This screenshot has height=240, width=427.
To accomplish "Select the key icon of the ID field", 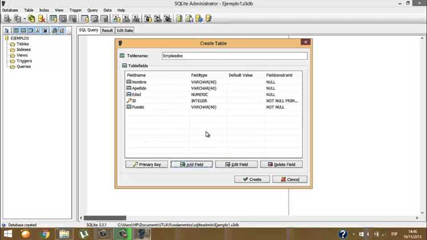I will click(129, 101).
